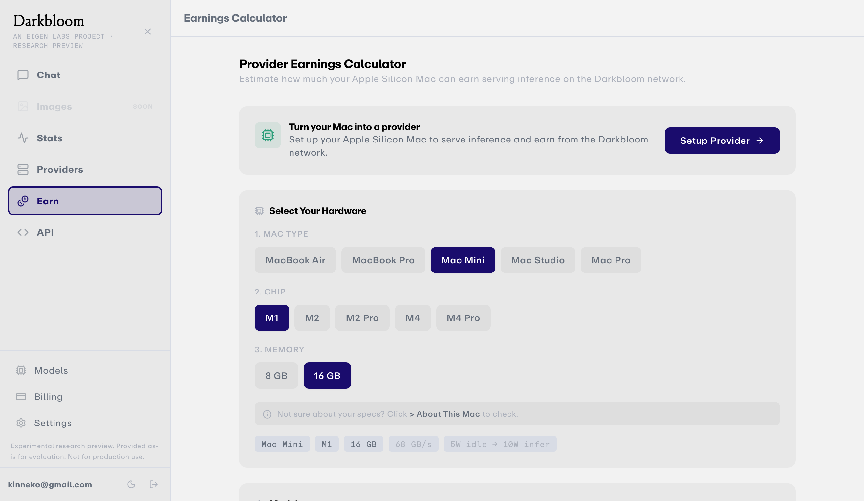The width and height of the screenshot is (864, 501).
Task: Select 8 GB memory
Action: click(276, 376)
